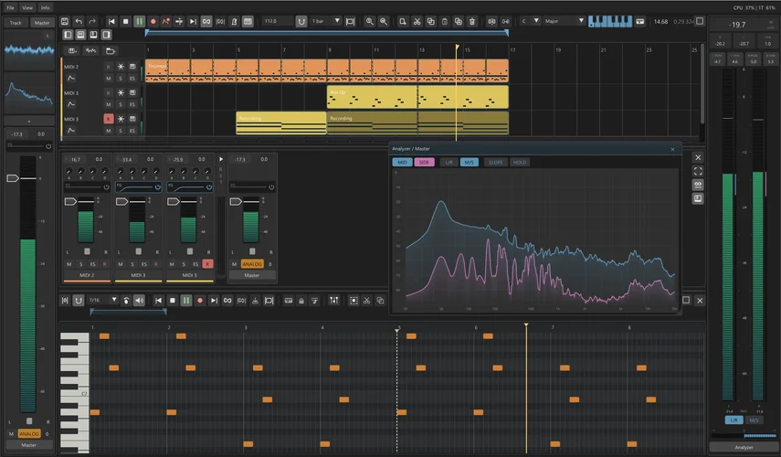Screen dimensions: 781x457
Task: Start recording in main transport
Action: click(153, 21)
